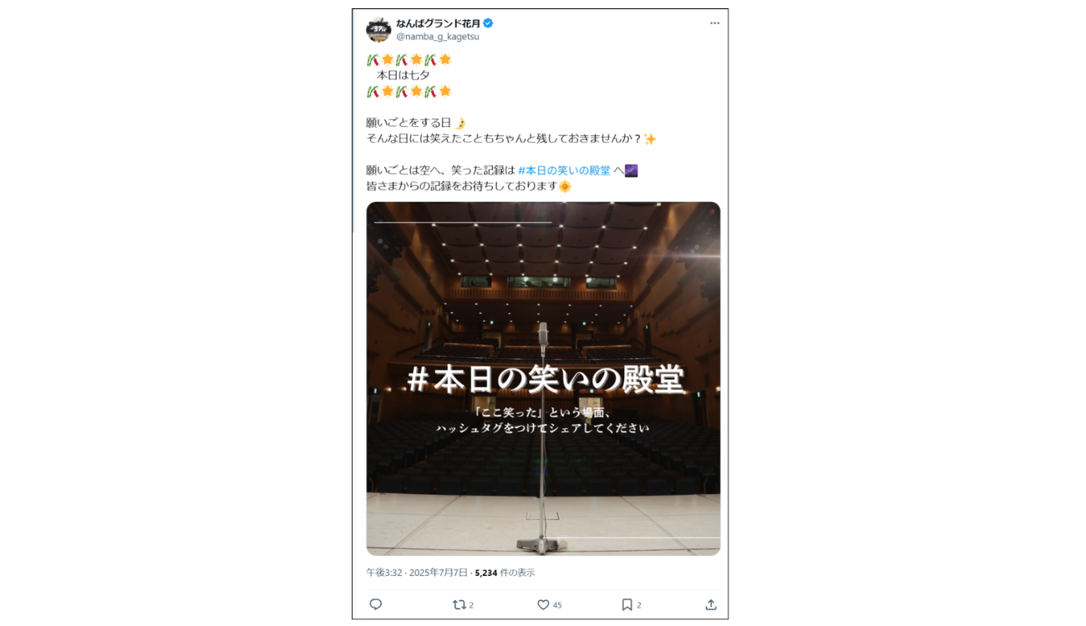This screenshot has width=1086, height=626.
Task: Open the なんばグランド花月 profile avatar
Action: (x=378, y=29)
